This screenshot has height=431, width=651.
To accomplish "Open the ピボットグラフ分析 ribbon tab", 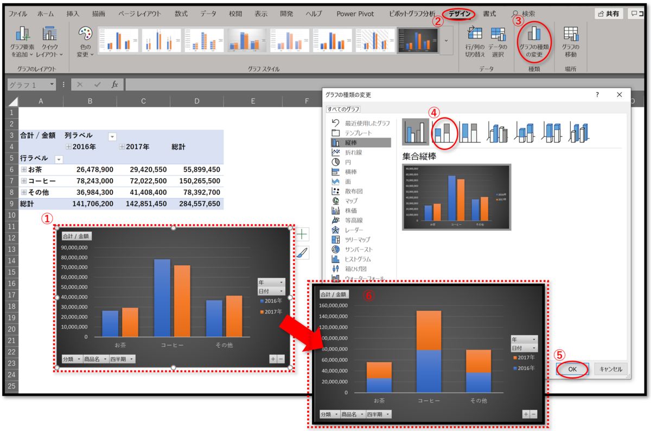I will (412, 14).
